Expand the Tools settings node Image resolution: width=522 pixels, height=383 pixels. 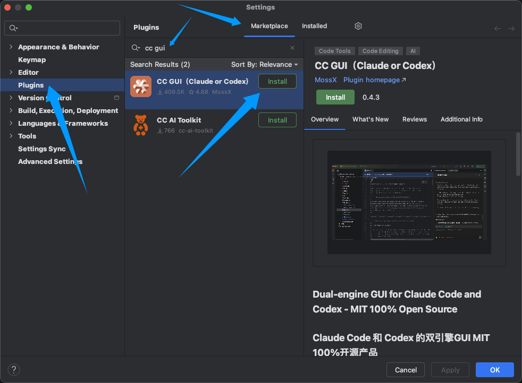[x=11, y=136]
